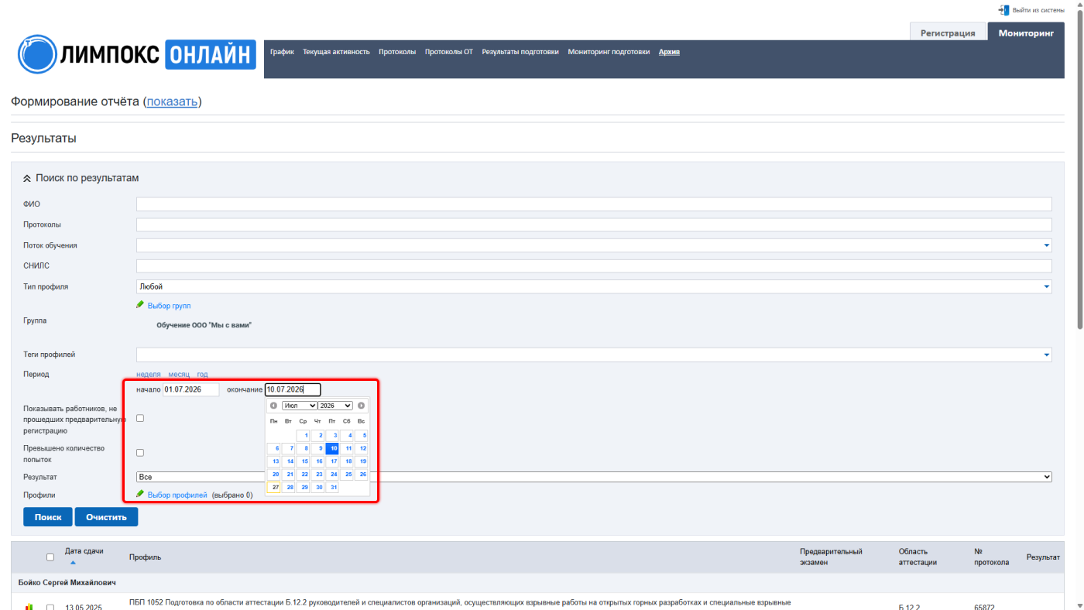Pick day 15 in the calendar
The image size is (1084, 610).
pos(304,461)
